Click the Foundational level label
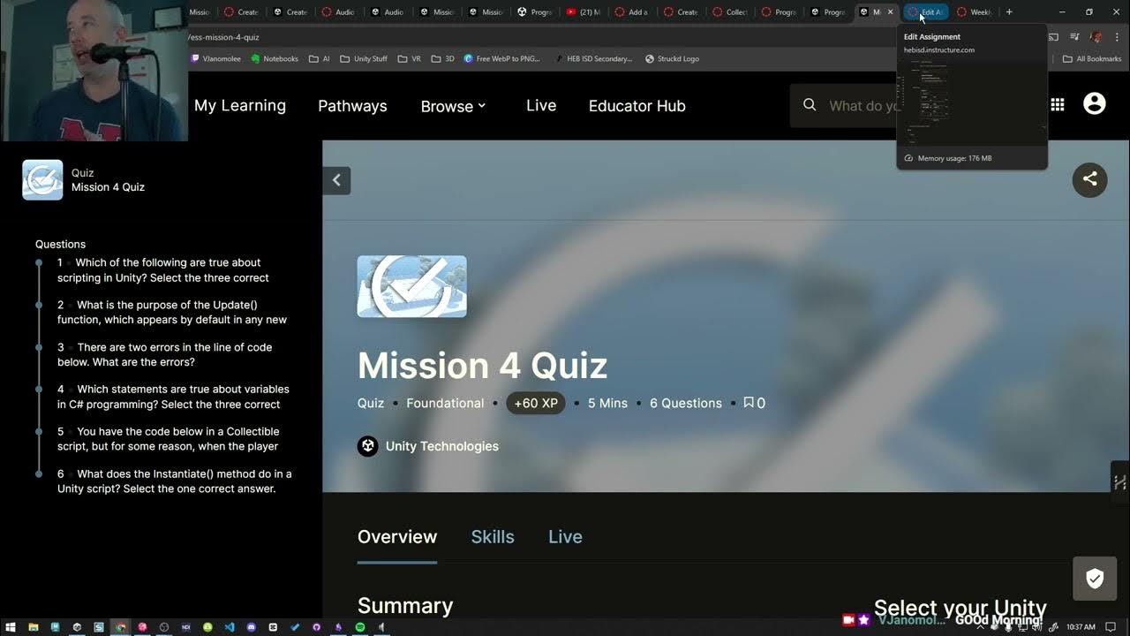Screen dimensions: 1130x636 point(445,403)
